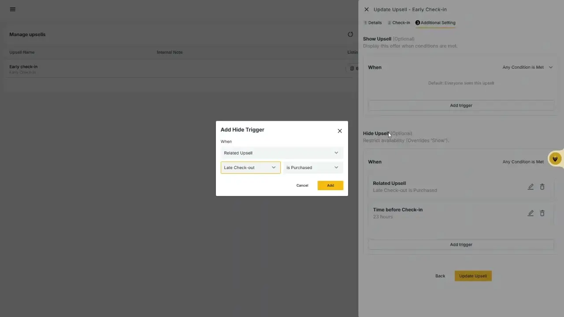Click the yellow floating helper widget icon

tap(555, 159)
